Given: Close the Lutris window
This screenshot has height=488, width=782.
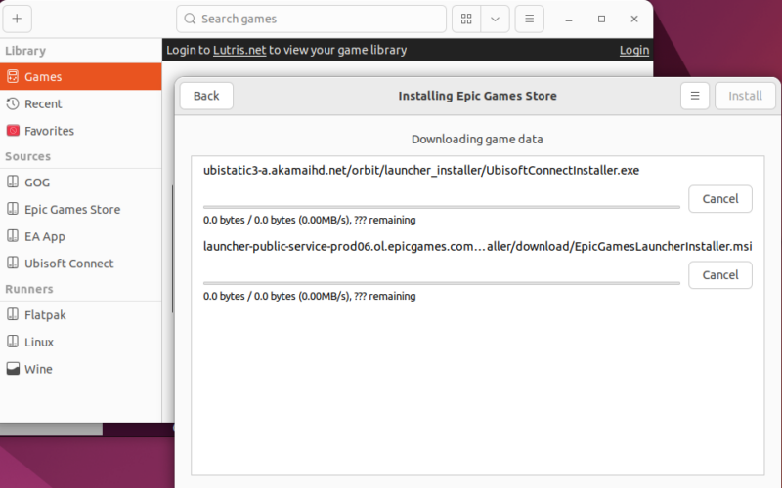Looking at the screenshot, I should [x=634, y=19].
